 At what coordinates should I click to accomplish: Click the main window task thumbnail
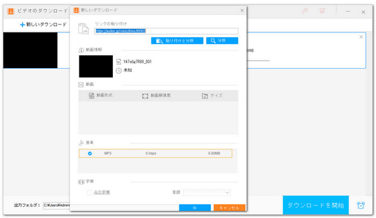tap(30, 50)
